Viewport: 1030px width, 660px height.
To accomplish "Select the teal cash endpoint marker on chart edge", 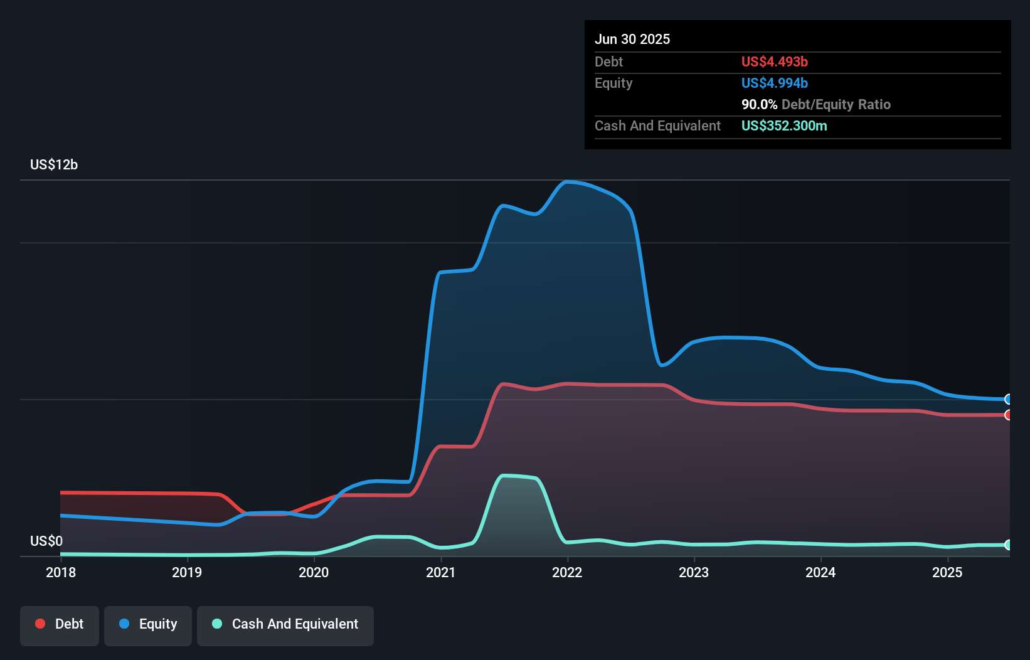I will tap(1009, 545).
